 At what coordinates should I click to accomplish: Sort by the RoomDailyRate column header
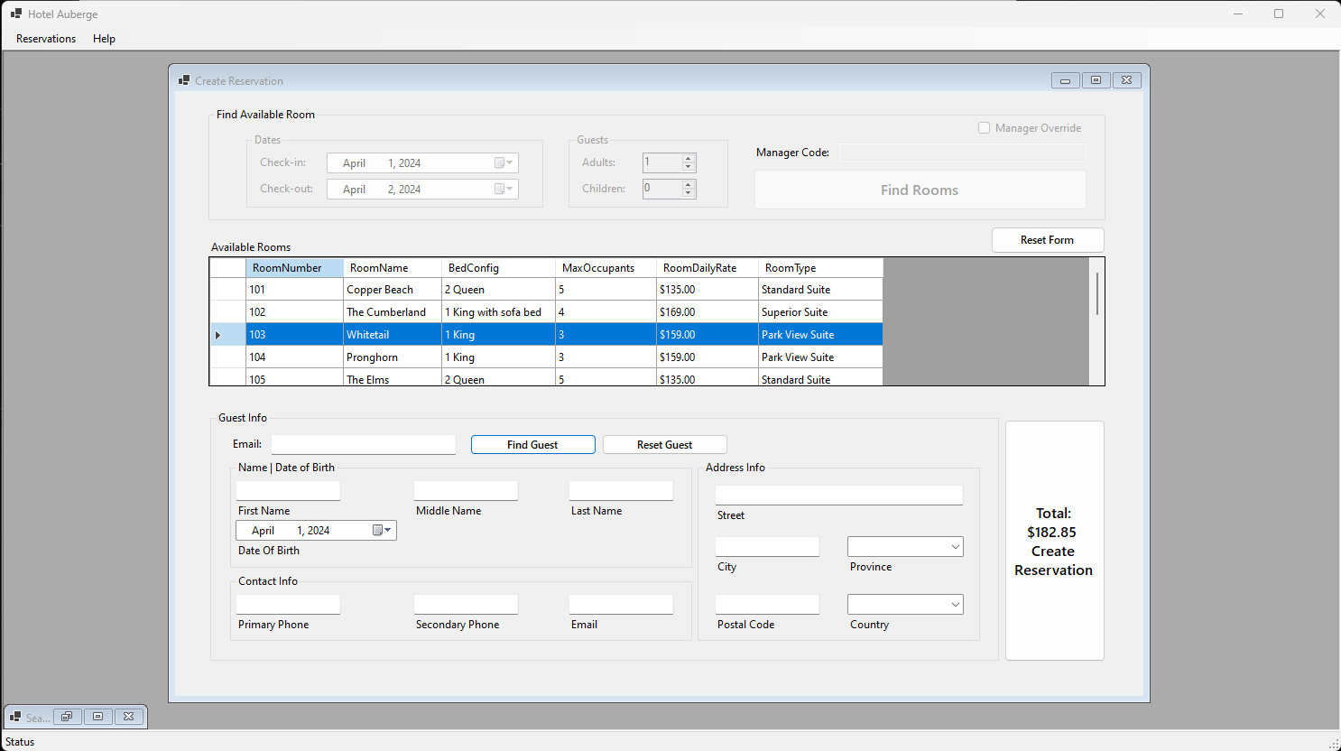[x=707, y=268]
